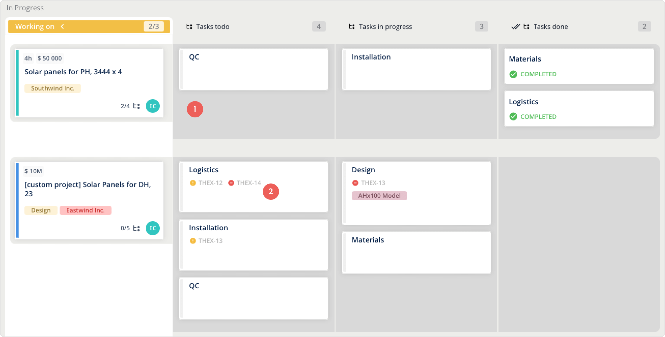Click the Tasks todo count badge 4

click(318, 26)
